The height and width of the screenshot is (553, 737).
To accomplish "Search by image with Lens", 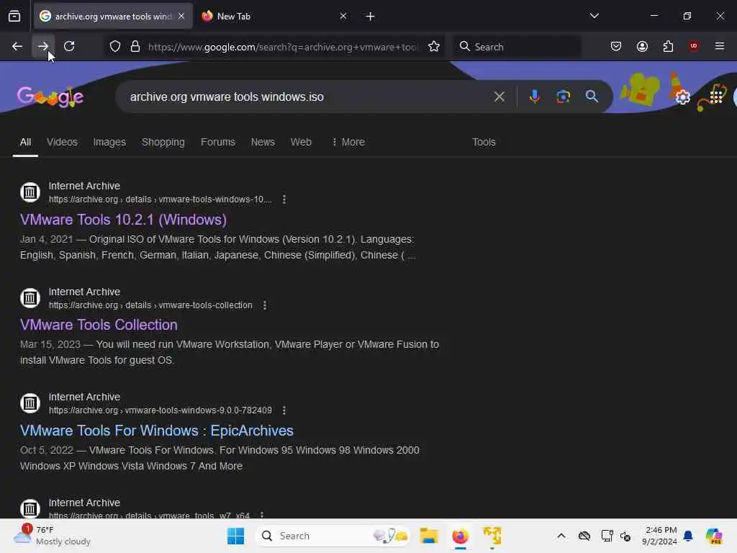I will (563, 97).
